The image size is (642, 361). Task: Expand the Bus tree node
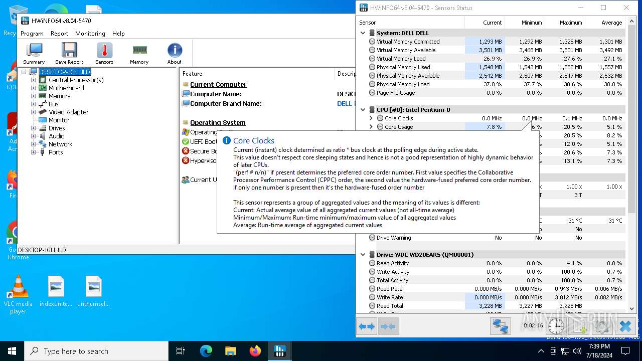34,104
